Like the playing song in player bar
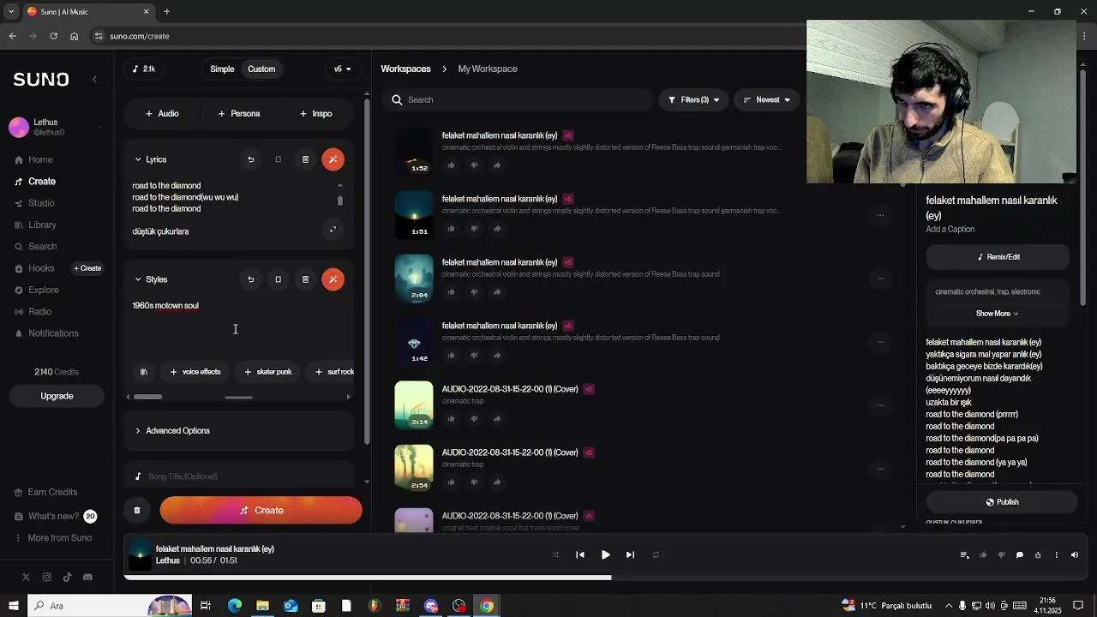 pyautogui.click(x=983, y=554)
